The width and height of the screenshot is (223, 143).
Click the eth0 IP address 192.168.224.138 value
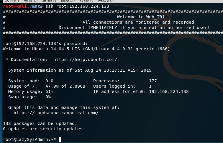(169, 91)
